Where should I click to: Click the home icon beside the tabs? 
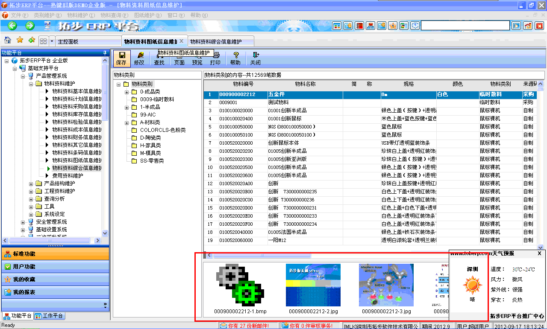[x=8, y=40]
